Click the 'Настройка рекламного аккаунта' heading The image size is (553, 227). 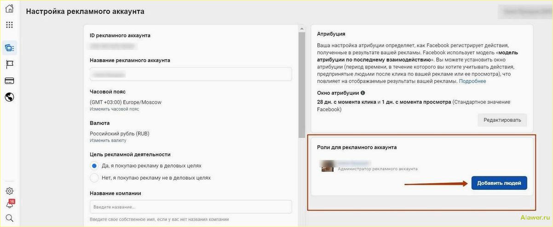click(x=85, y=11)
